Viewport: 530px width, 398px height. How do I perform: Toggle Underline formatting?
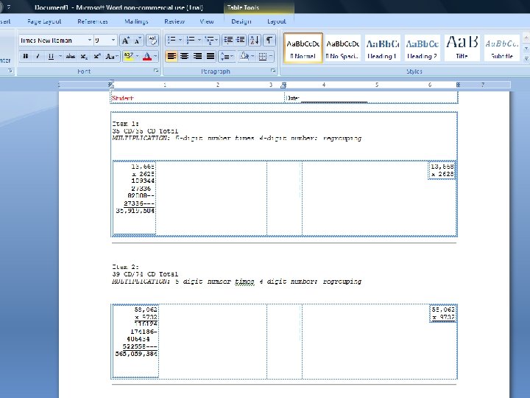pos(51,56)
